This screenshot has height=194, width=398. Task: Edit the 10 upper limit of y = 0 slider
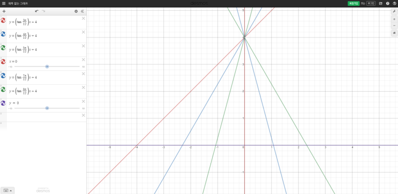[x=83, y=108]
